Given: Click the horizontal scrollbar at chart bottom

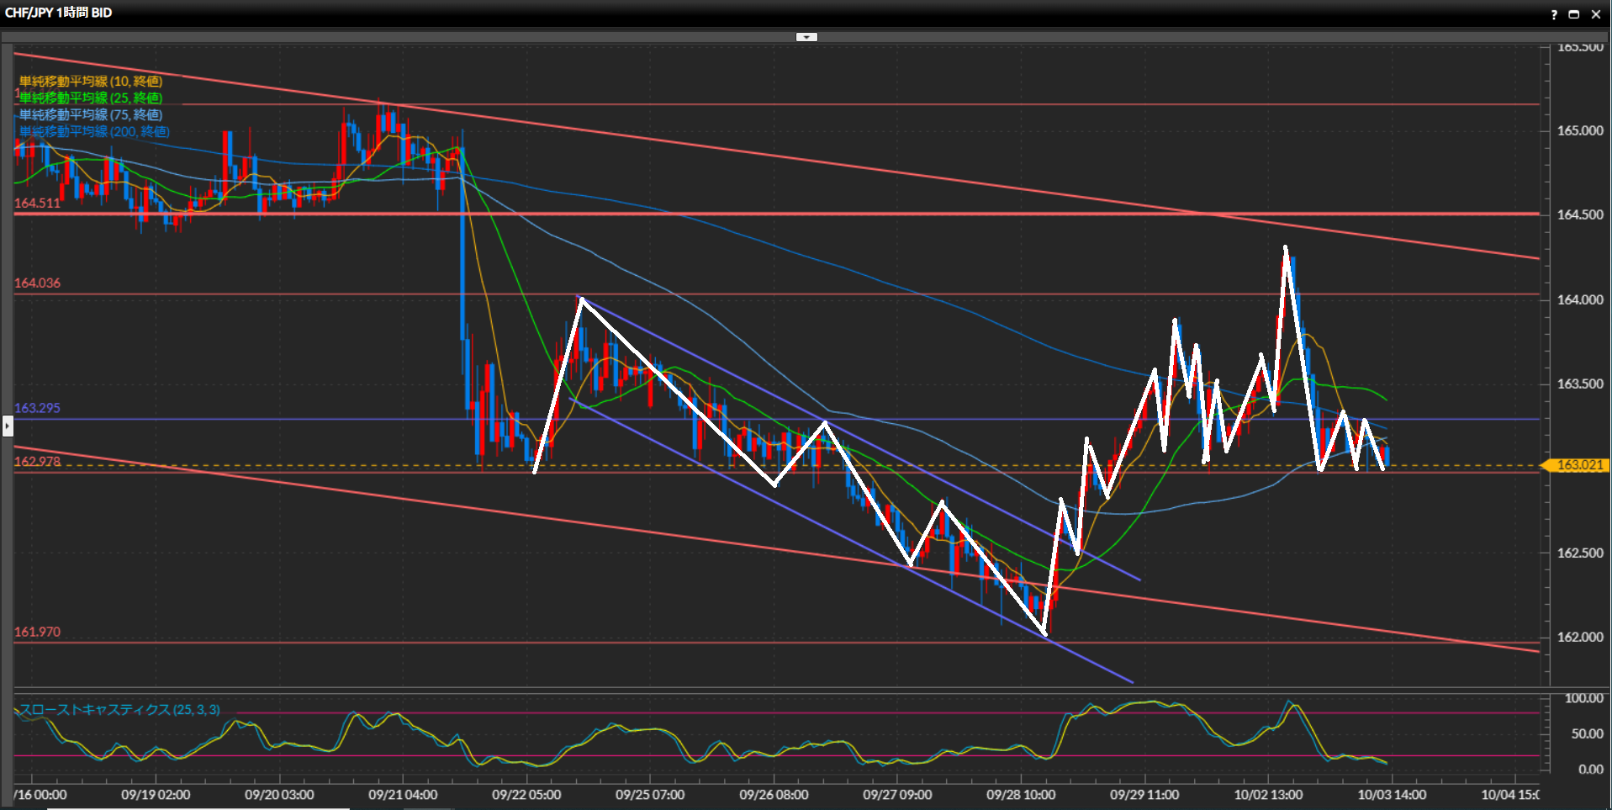Looking at the screenshot, I should click(x=198, y=807).
